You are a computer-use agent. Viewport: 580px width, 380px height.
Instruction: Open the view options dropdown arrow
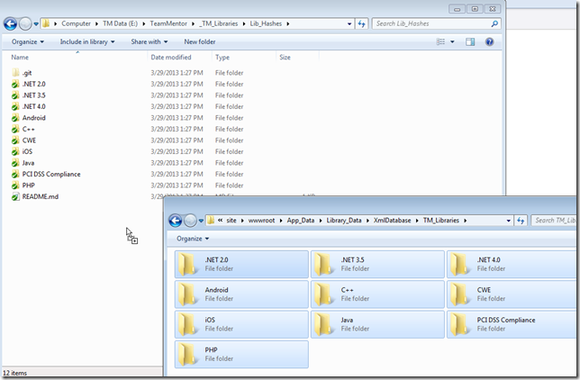click(452, 41)
